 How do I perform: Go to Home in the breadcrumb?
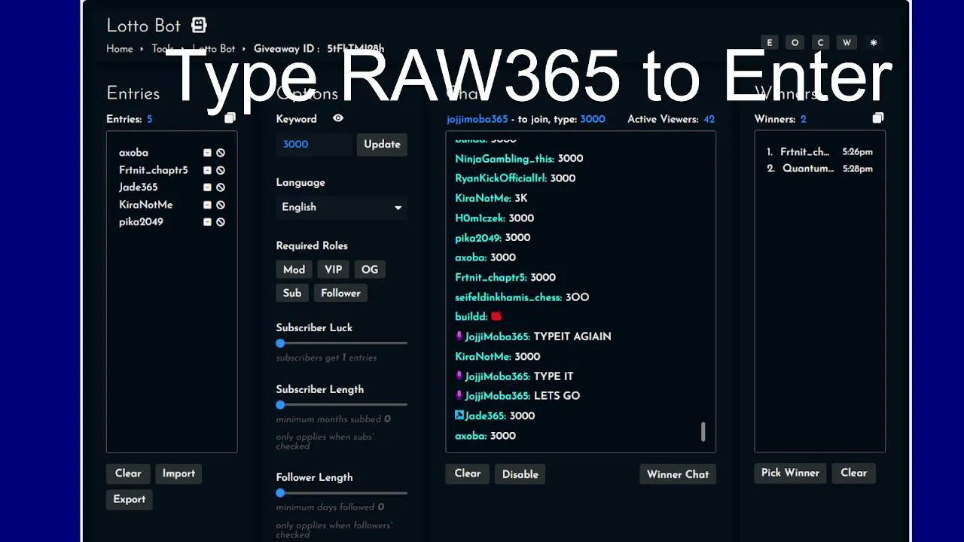coord(119,49)
